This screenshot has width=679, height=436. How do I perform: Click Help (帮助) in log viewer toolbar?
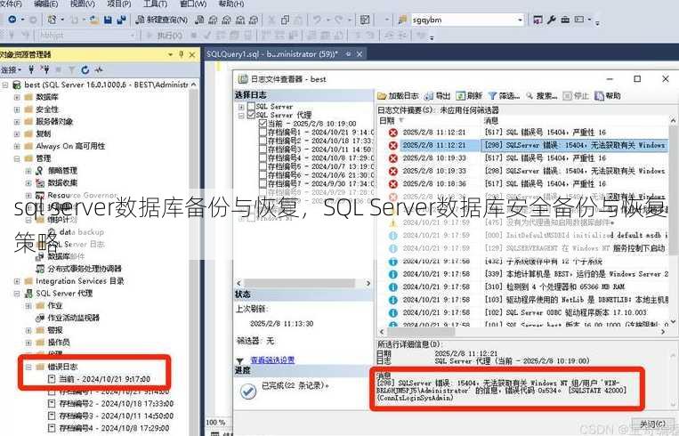click(x=608, y=96)
